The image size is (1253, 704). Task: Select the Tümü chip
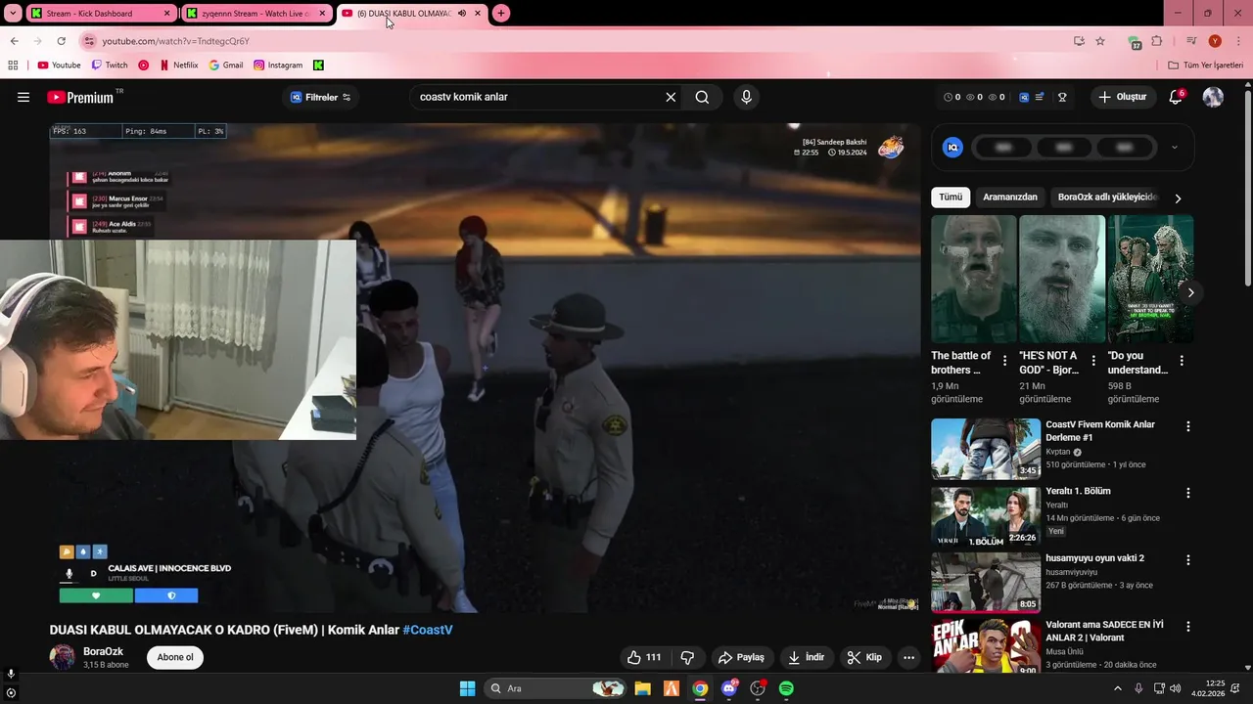[951, 197]
